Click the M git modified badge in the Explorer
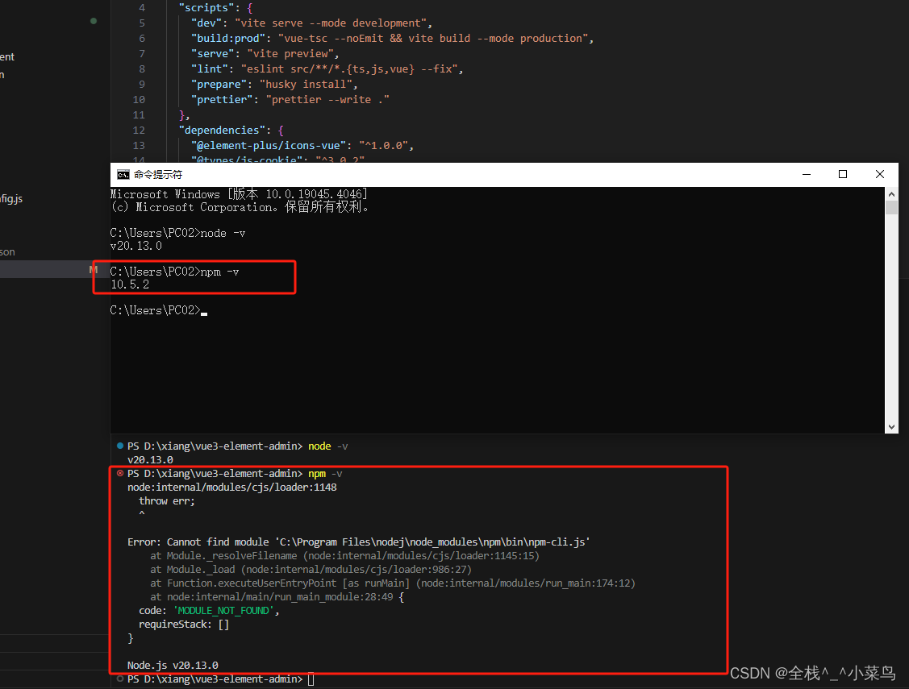Viewport: 909px width, 689px height. pos(94,269)
